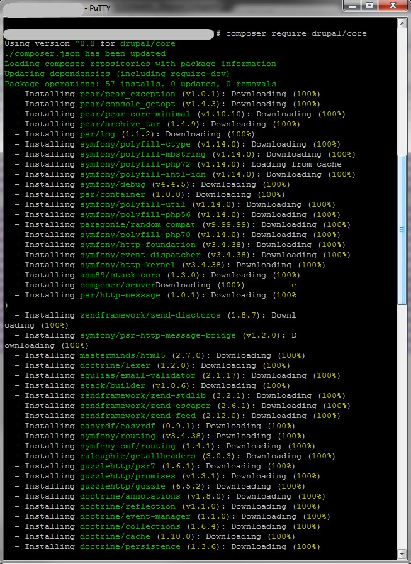Click package name zendframework/zend-escaper
Screen dimensions: 411x564
[145, 406]
